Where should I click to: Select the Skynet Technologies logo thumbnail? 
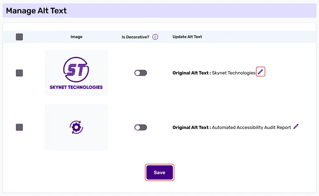[x=76, y=73]
